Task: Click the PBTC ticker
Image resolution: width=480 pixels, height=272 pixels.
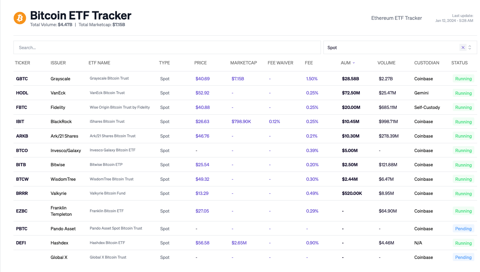Action: [22, 229]
